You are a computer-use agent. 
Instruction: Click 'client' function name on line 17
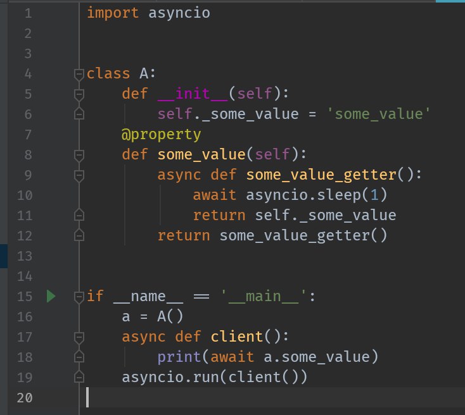237,337
